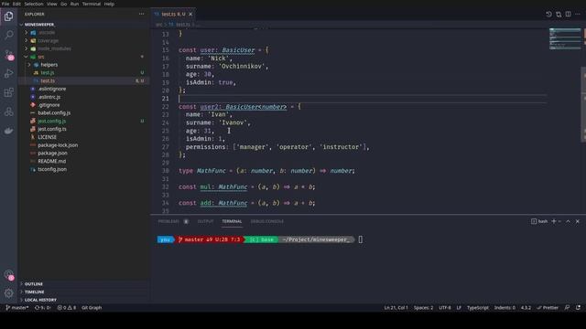Click the open changes icon in editor toolbar
The height and width of the screenshot is (329, 586).
pos(559,15)
